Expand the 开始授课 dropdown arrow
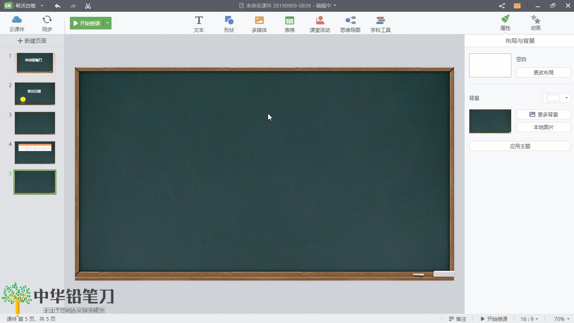This screenshot has height=323, width=574. click(108, 23)
